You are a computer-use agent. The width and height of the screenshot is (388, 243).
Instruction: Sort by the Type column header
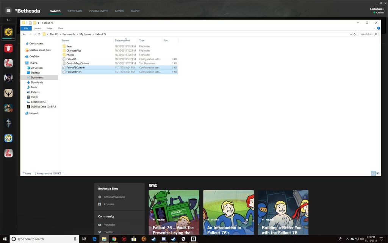(x=150, y=40)
